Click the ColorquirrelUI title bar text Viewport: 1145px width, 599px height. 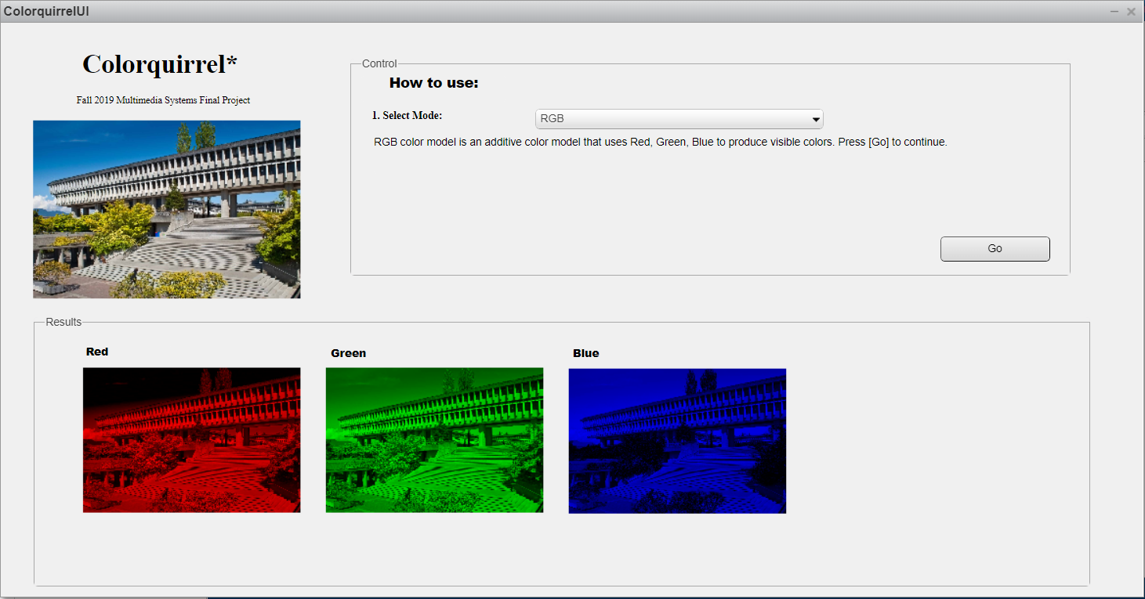click(x=46, y=12)
